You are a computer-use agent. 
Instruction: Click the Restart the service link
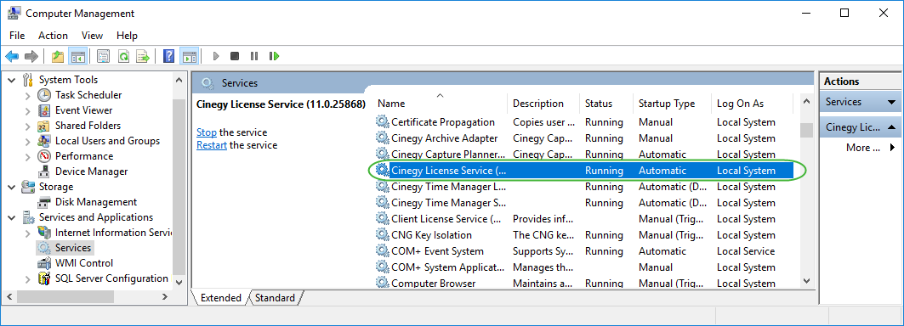(212, 145)
